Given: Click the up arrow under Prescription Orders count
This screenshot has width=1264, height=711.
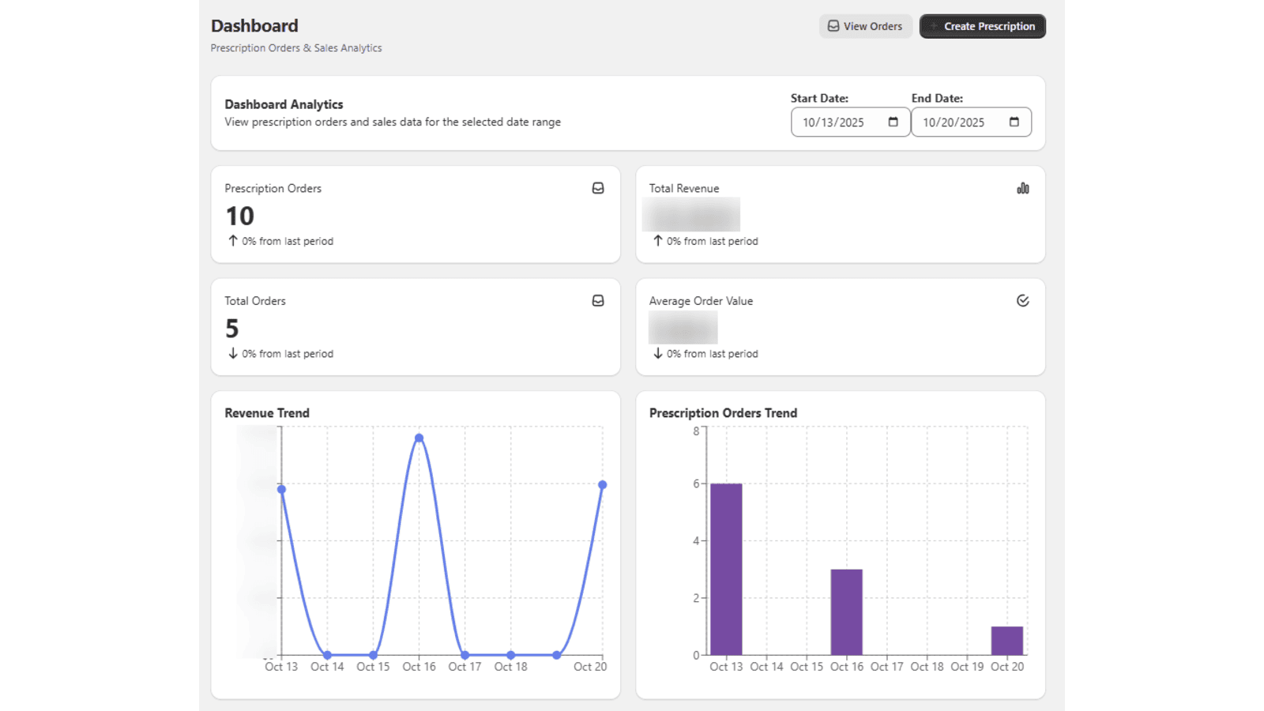Looking at the screenshot, I should [x=233, y=241].
